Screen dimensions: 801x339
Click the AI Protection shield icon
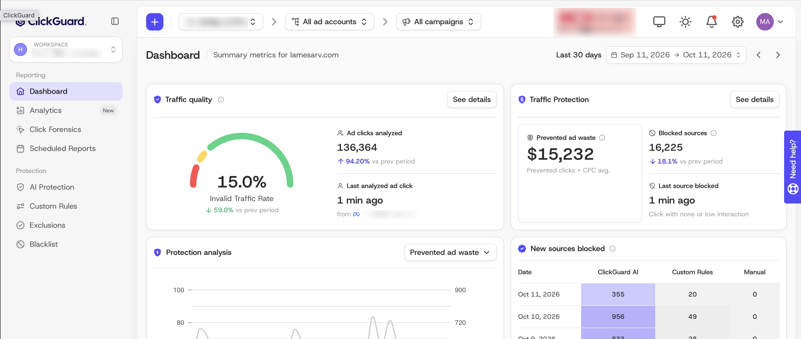tap(20, 187)
